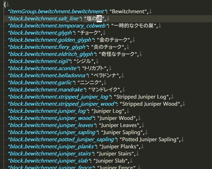The width and height of the screenshot is (212, 169).
Task: Click the "block.bewitchment.juniper_slab" key
Action: click(x=49, y=161)
